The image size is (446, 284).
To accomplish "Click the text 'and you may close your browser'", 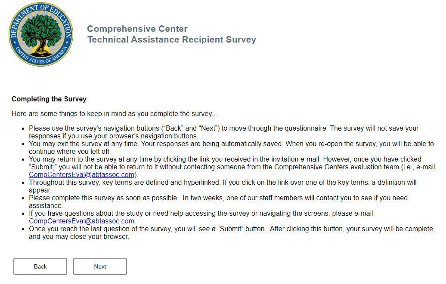I will point(79,237).
